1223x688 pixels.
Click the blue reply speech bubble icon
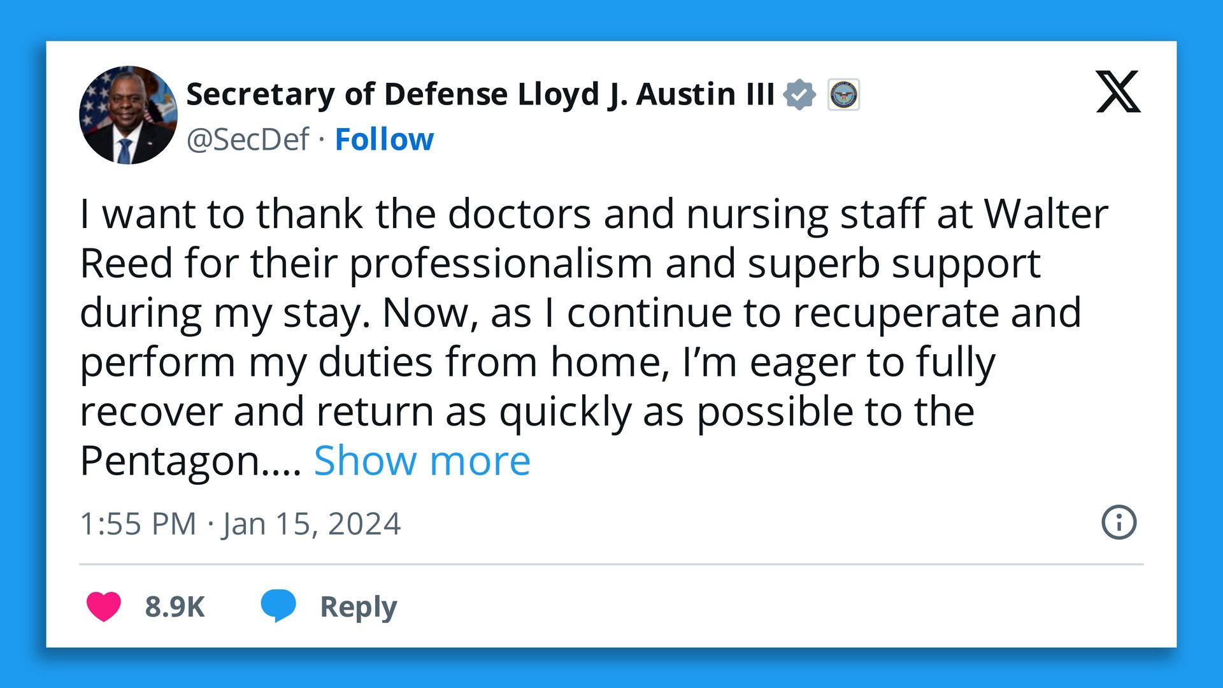coord(278,605)
